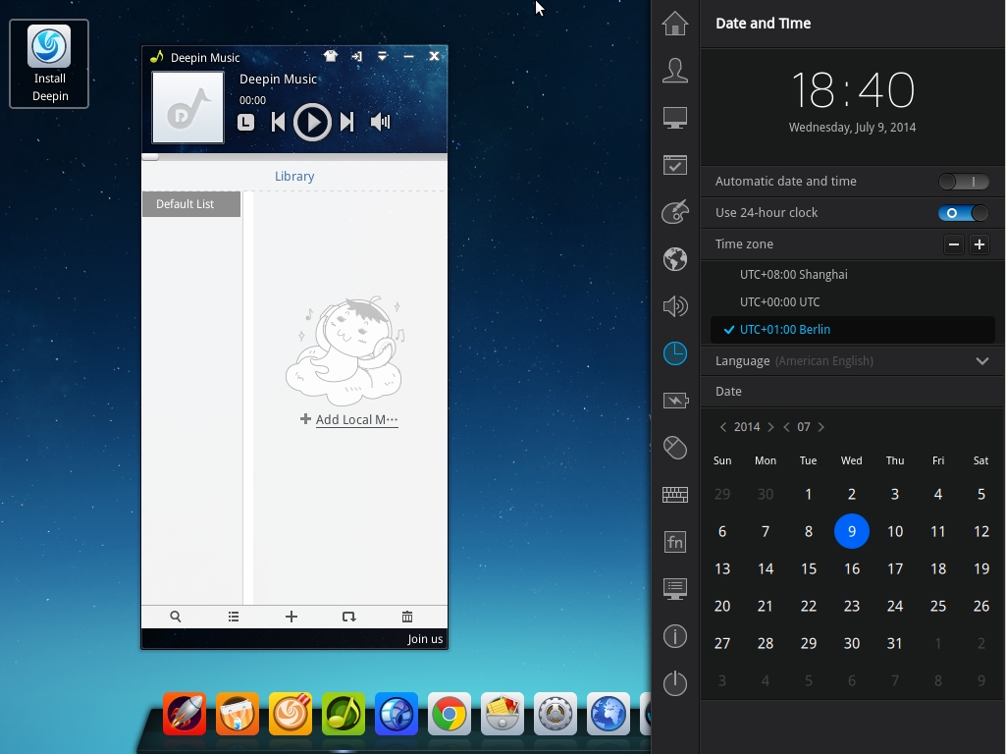Open Sound settings in the control sidebar

[x=675, y=306]
